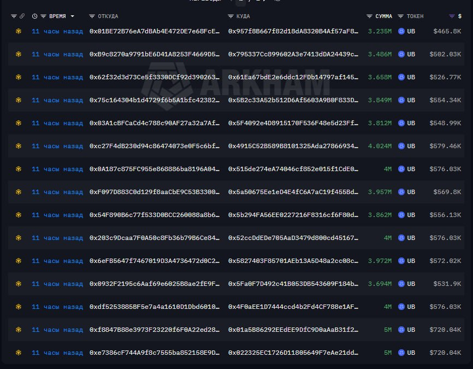Viewport: 473px width, 369px height.
Task: Click BNB chain icon in the 0x75c164304 row
Action: 19,100
